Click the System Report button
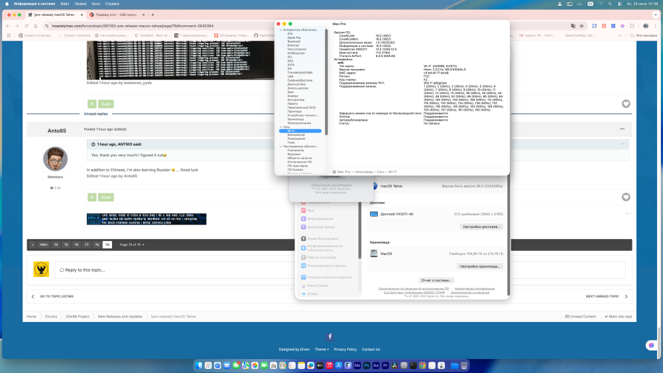 [x=436, y=280]
